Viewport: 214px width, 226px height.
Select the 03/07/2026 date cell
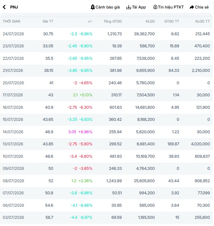[x=13, y=218]
